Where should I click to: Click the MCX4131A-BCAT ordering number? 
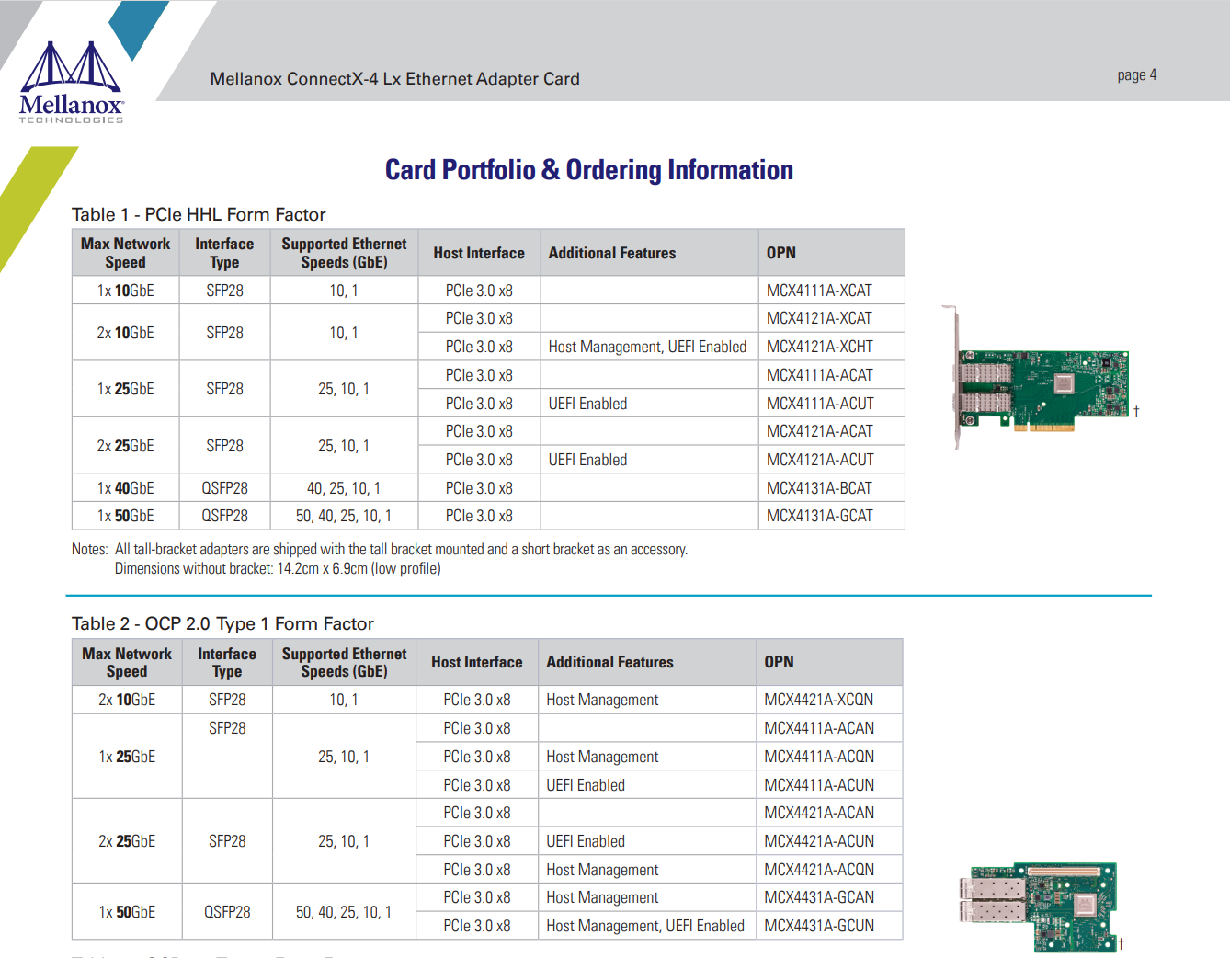coord(819,488)
